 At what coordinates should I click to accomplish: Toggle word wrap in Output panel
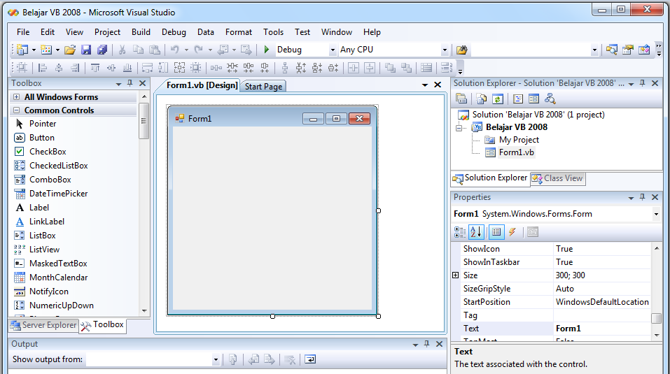310,359
